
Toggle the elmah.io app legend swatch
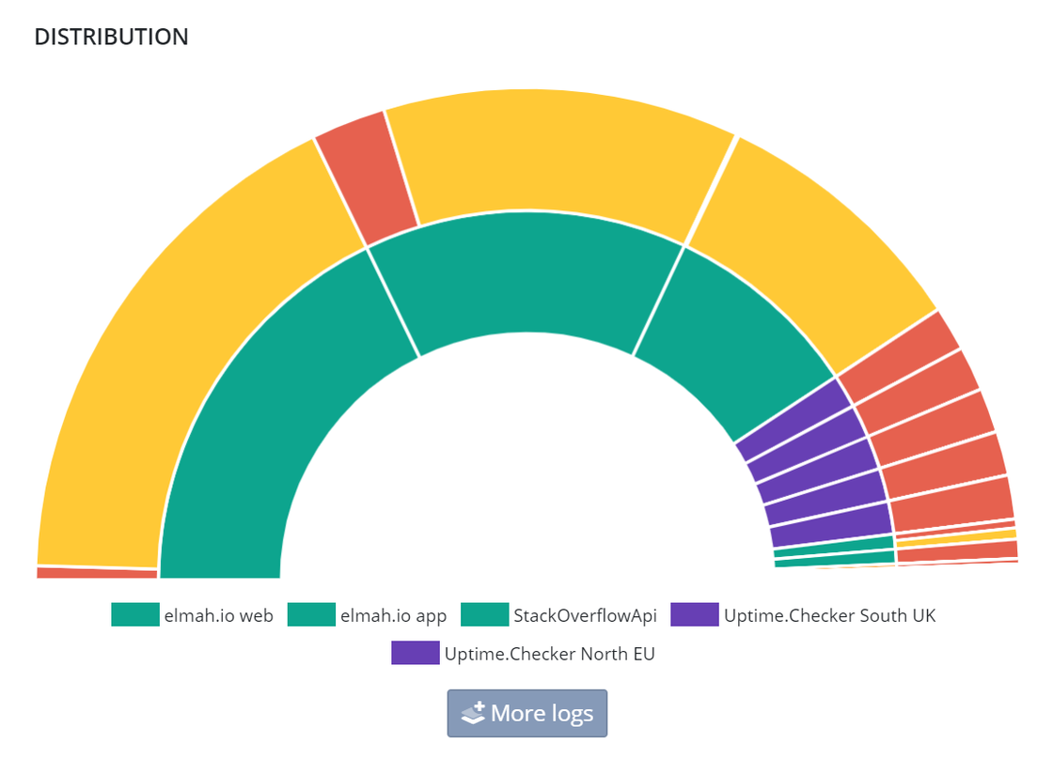[311, 614]
